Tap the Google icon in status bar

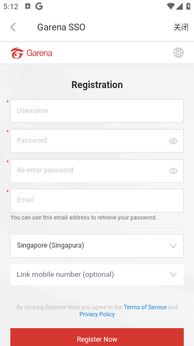pyautogui.click(x=39, y=6)
